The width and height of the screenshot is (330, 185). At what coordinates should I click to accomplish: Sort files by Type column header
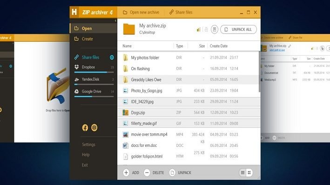point(180,46)
